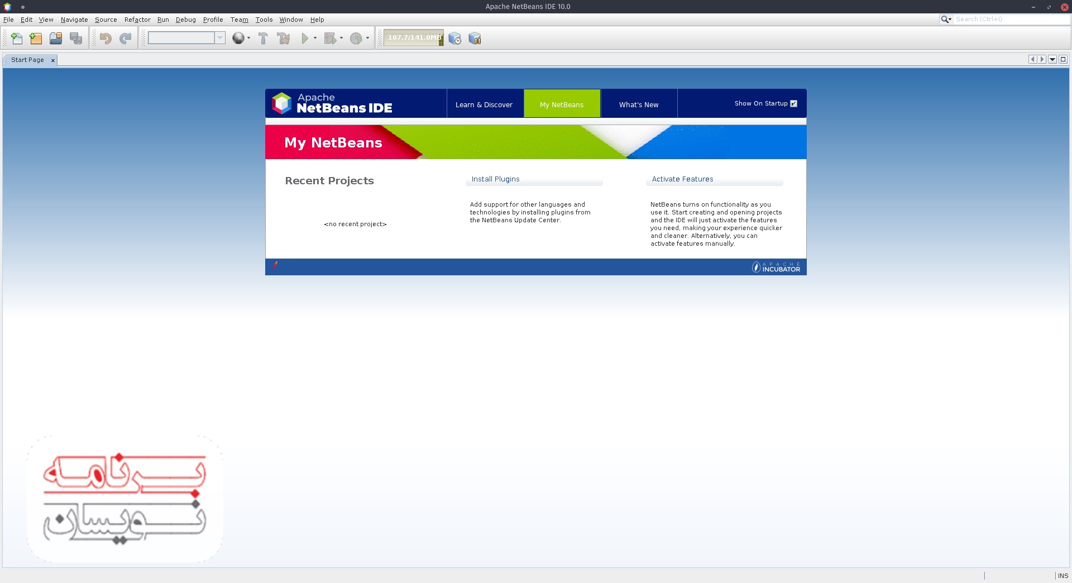This screenshot has height=583, width=1072.
Task: Click the Build Project hammer icon
Action: tap(264, 38)
